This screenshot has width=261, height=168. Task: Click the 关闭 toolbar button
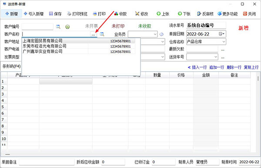click(x=249, y=13)
